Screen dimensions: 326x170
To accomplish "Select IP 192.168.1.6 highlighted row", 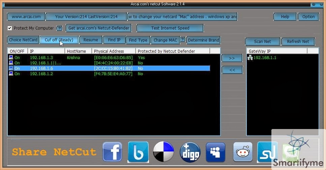I will pyautogui.click(x=109, y=68).
